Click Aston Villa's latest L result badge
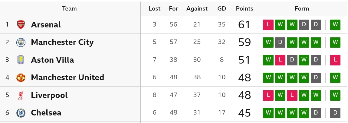Image resolution: width=348 pixels, height=123 pixels. 335,60
